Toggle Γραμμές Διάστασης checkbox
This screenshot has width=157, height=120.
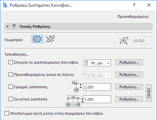[x=11, y=87]
